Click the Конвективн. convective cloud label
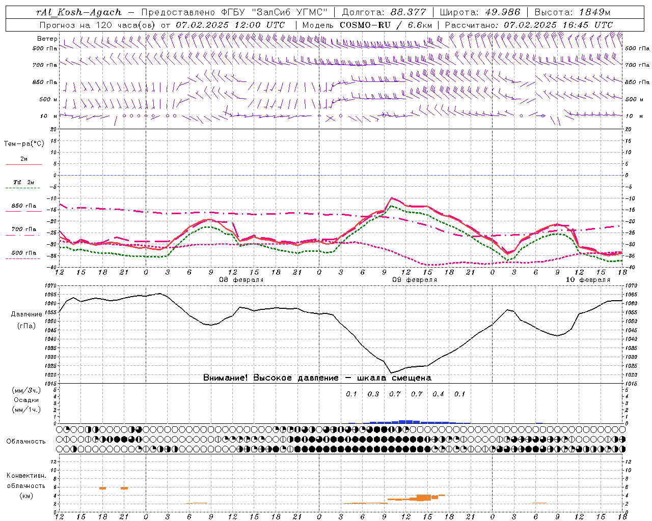Image resolution: width=652 pixels, height=521 pixels. pos(26,476)
